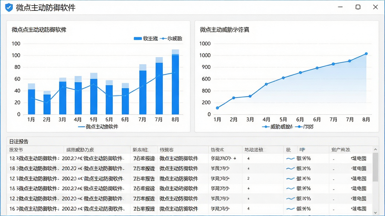Viewport: 385px width, 216px height.
Task: Click the 8月 data point on the area chart
Action: pyautogui.click(x=366, y=54)
